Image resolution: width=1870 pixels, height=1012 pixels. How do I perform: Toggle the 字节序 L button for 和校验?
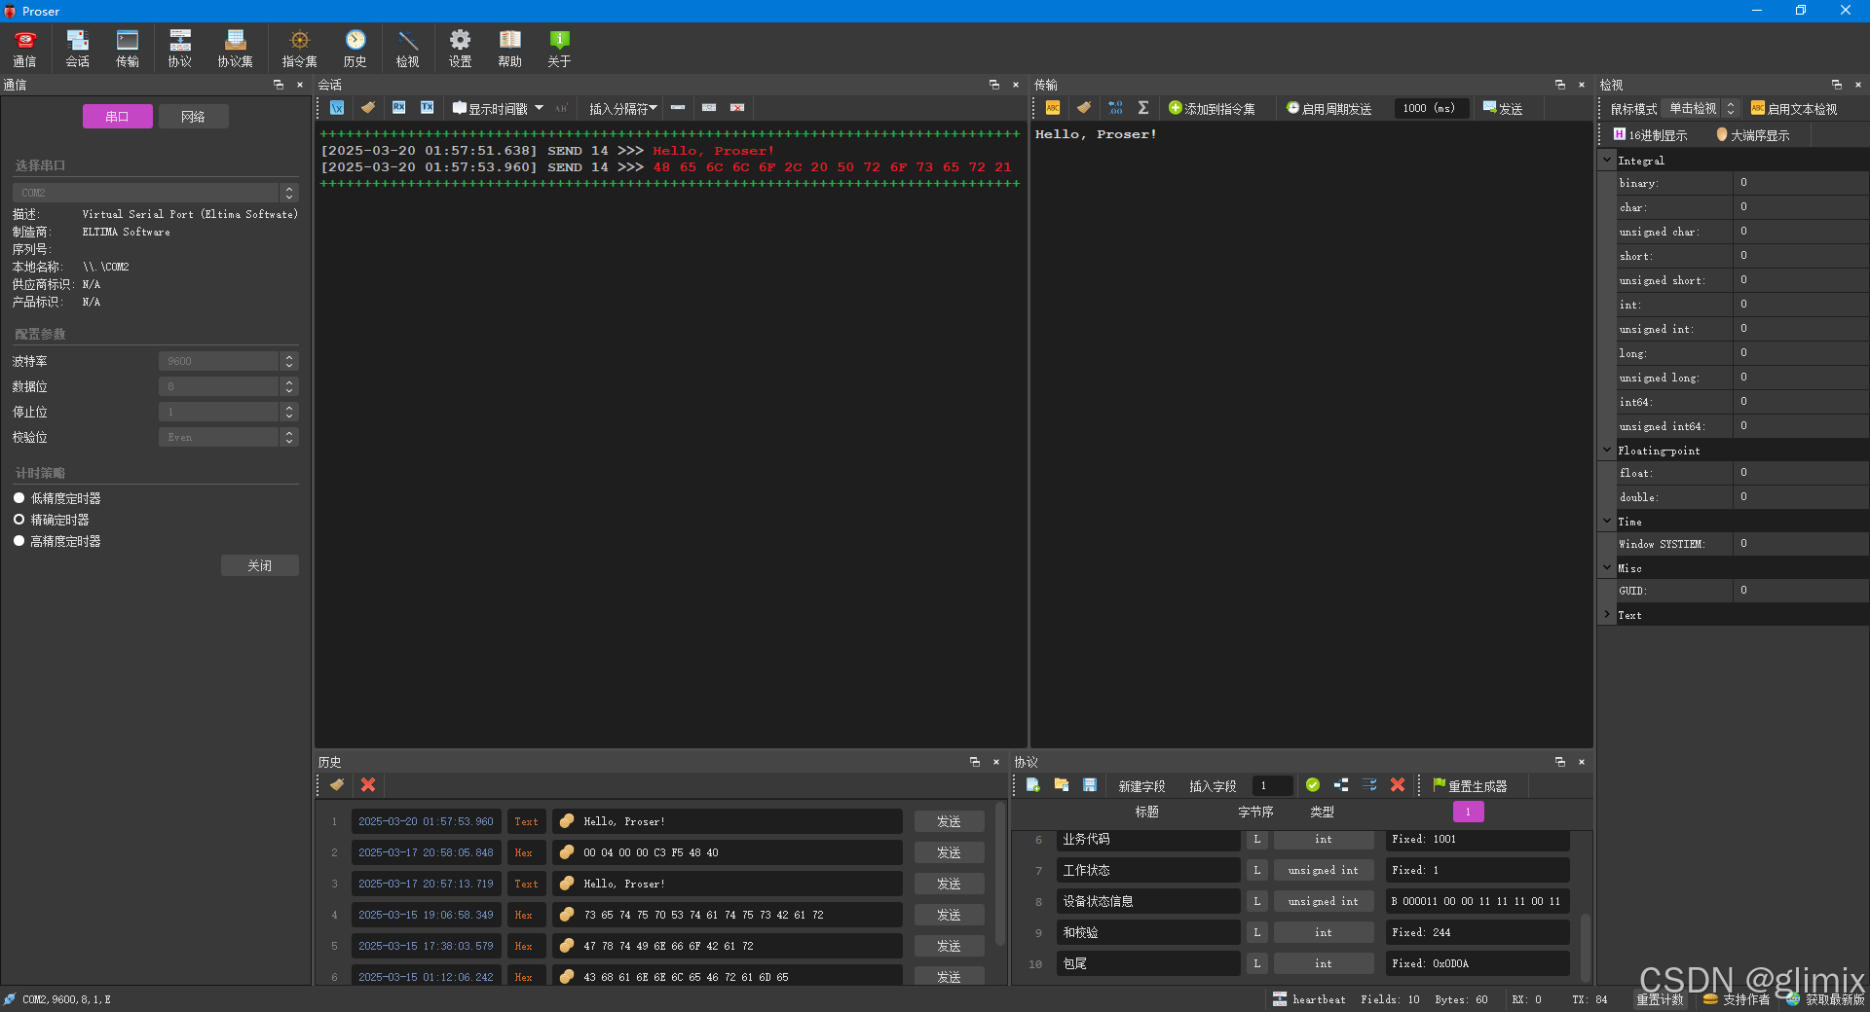pyautogui.click(x=1257, y=933)
